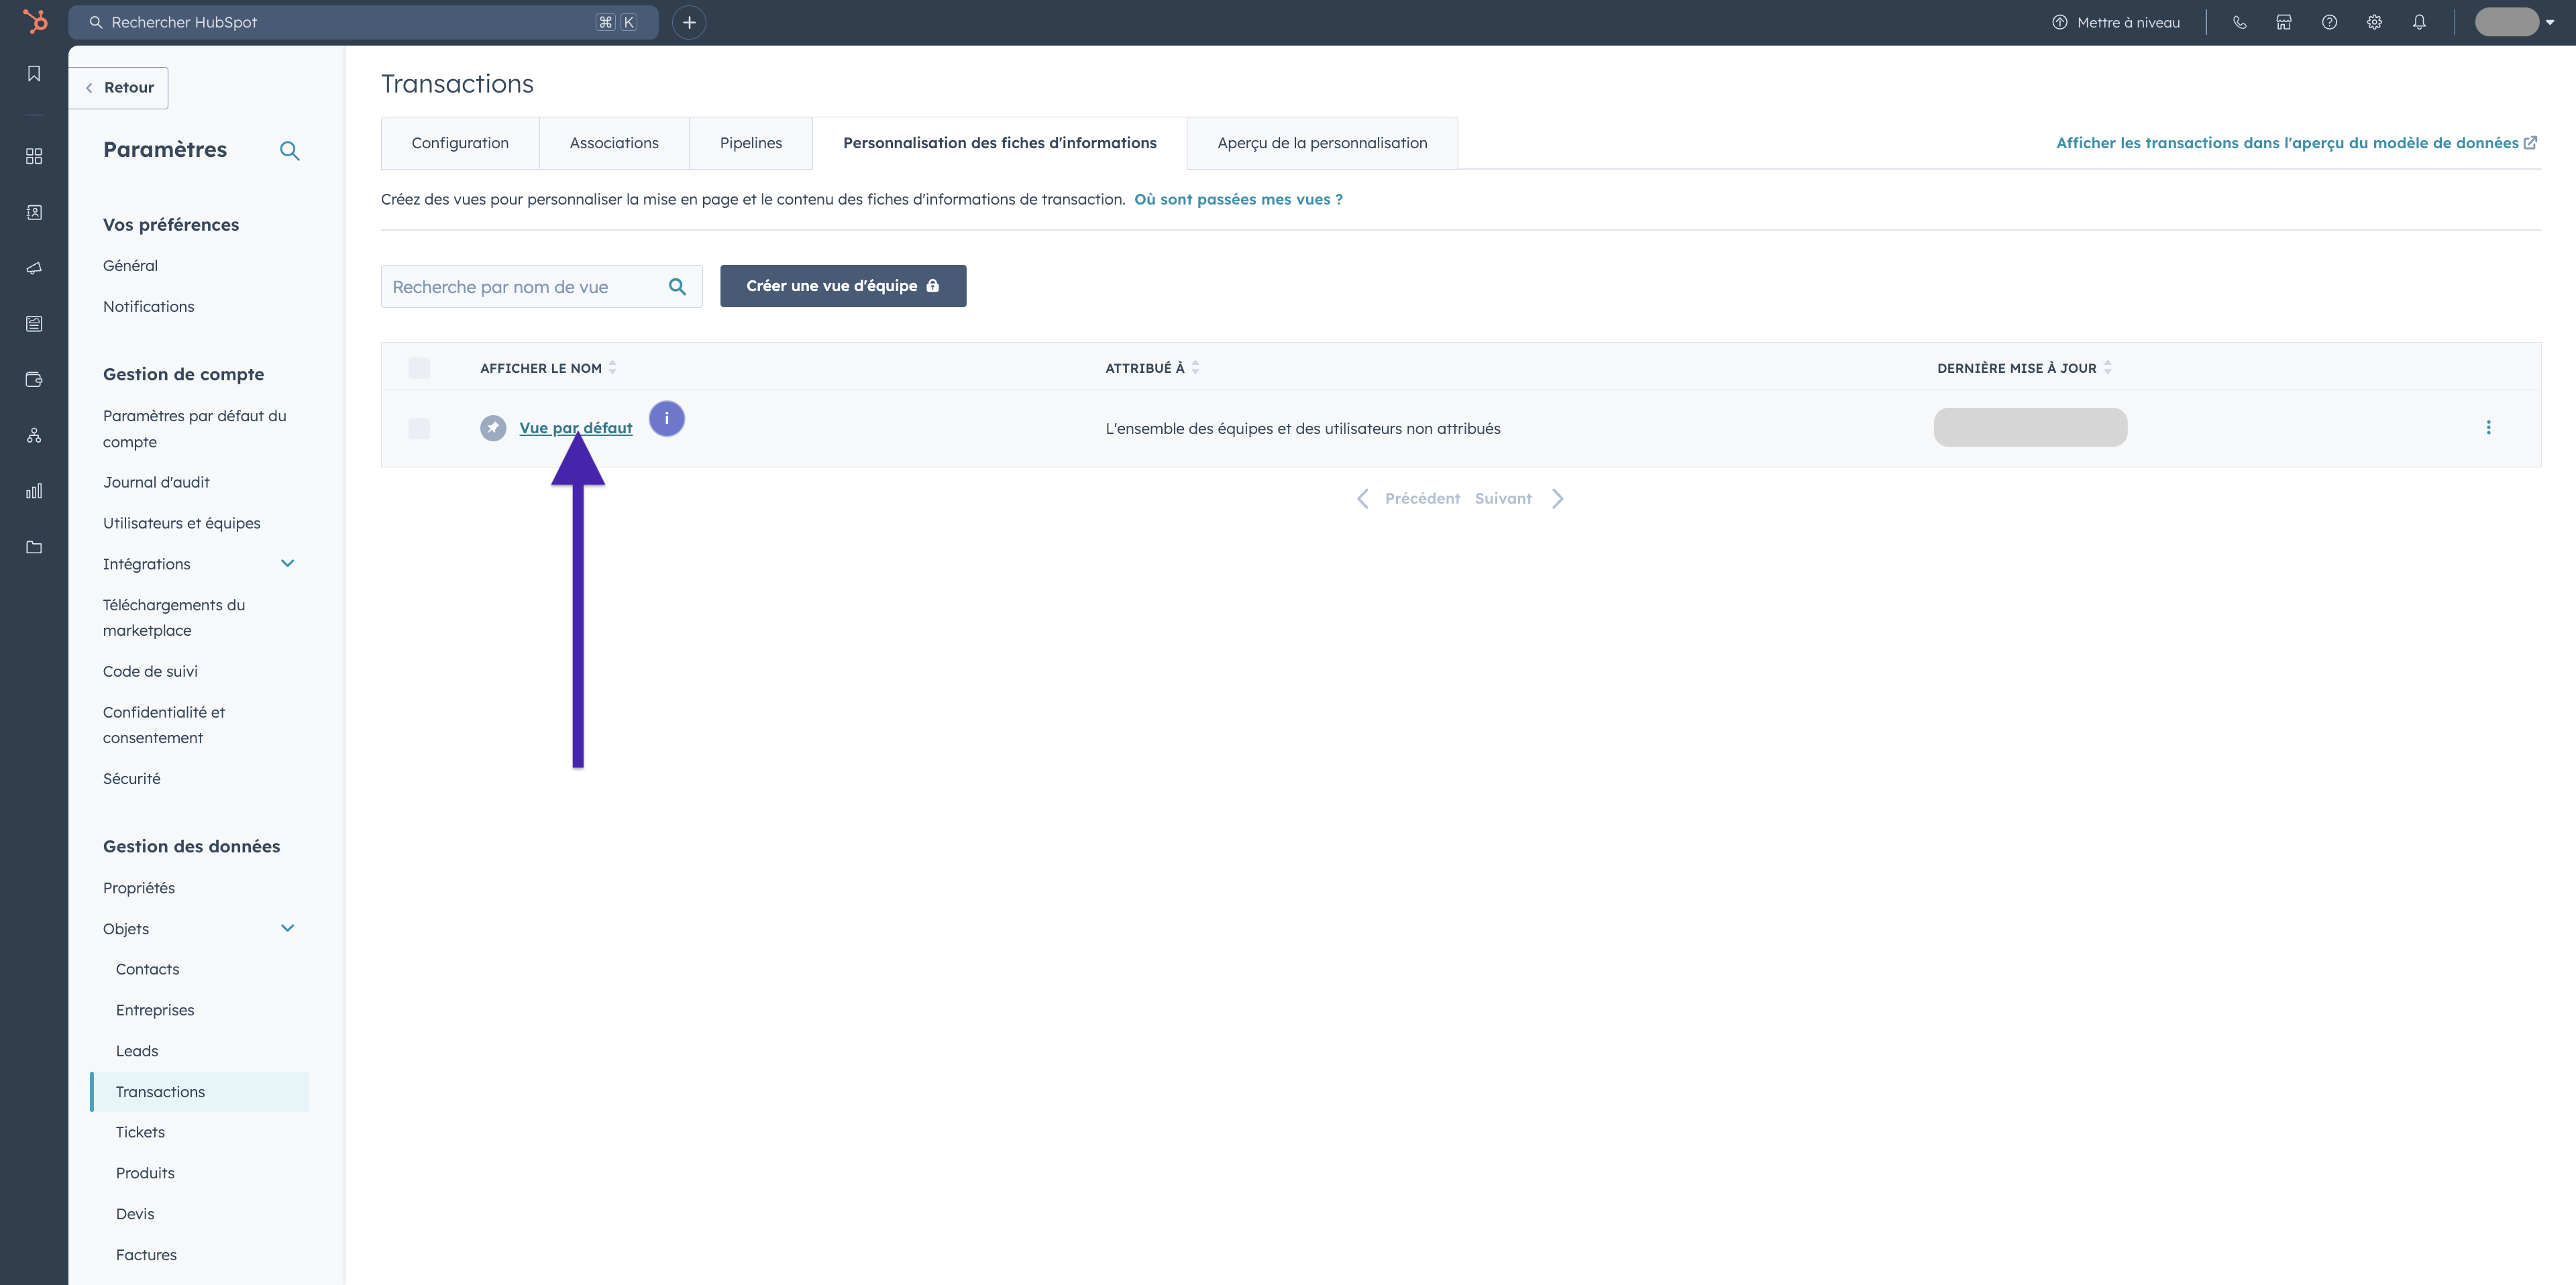Expand the Intégrations section
This screenshot has width=2576, height=1285.
(x=287, y=564)
